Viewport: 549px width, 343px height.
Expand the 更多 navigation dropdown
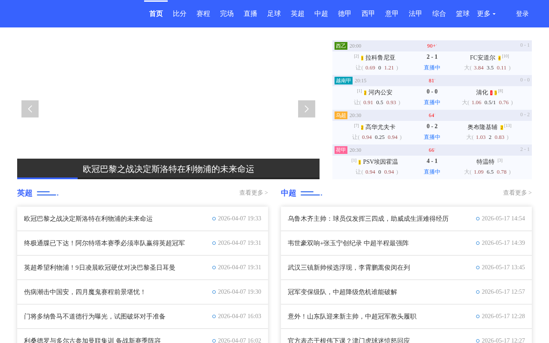point(486,14)
